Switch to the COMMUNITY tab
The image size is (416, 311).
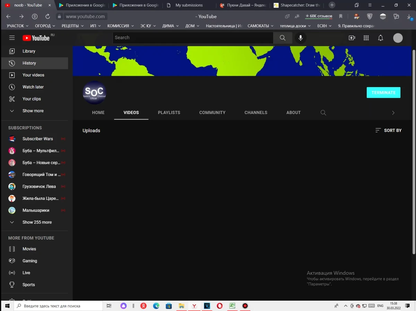tap(212, 112)
